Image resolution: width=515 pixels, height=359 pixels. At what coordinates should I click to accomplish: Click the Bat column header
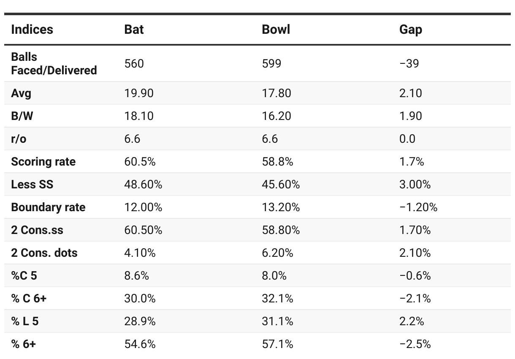pyautogui.click(x=134, y=30)
